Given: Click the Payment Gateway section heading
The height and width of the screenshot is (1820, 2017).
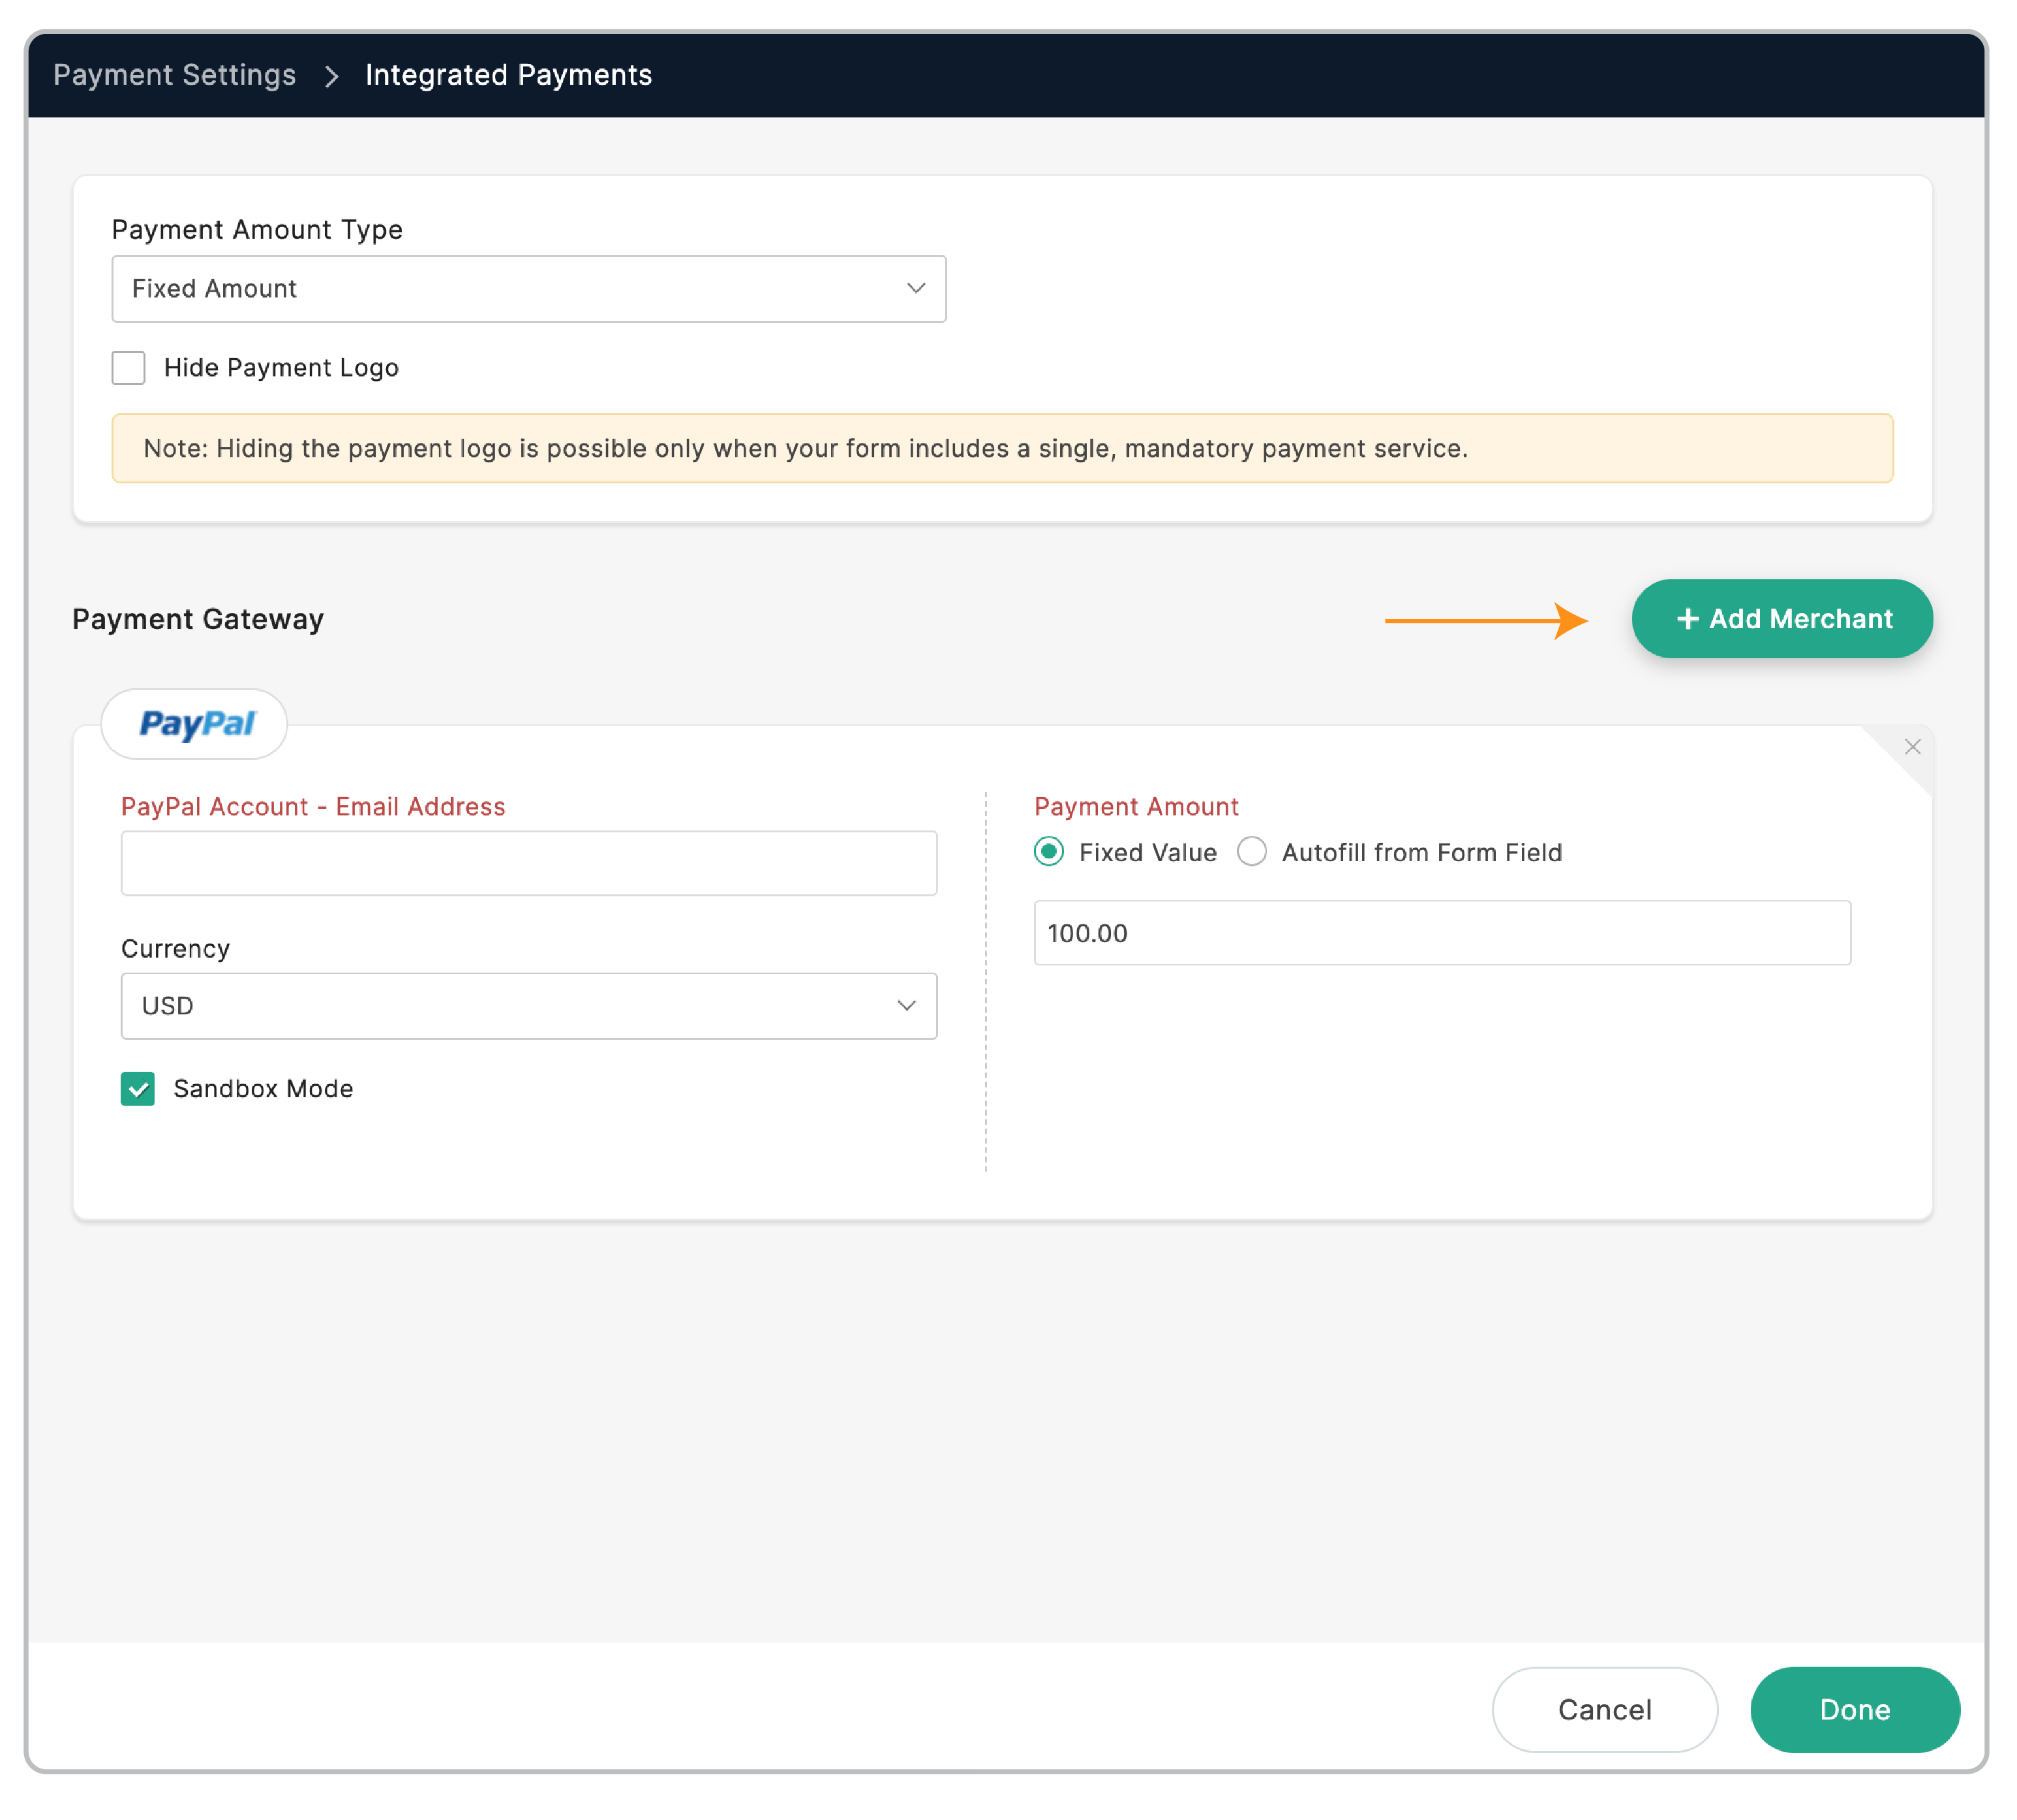Looking at the screenshot, I should (x=197, y=619).
